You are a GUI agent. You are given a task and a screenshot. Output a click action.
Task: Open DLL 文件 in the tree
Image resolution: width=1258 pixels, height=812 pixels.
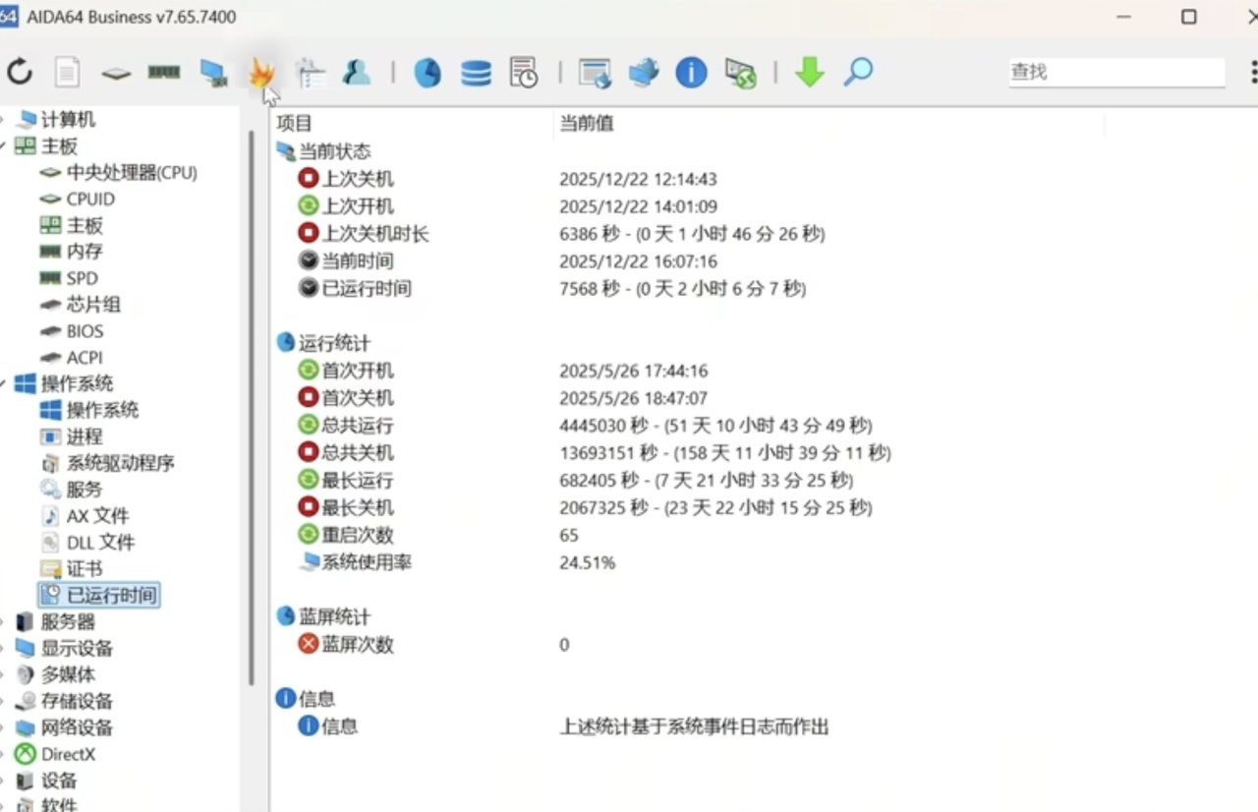tap(100, 542)
